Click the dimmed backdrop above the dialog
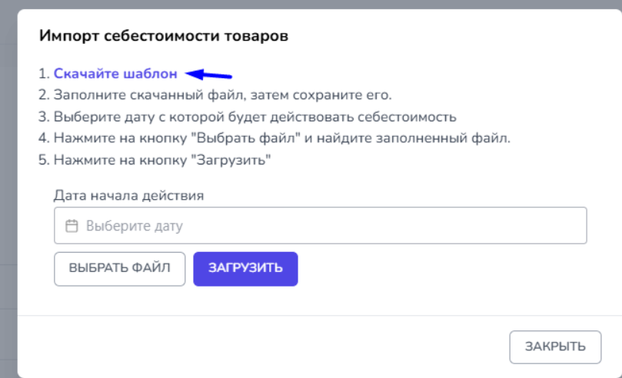 click(308, 4)
